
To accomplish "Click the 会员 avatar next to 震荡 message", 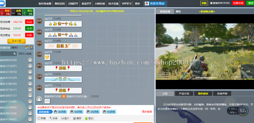I will pyautogui.click(x=39, y=43).
